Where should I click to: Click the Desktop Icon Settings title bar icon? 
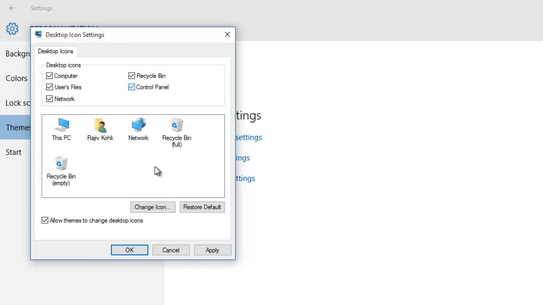click(39, 34)
